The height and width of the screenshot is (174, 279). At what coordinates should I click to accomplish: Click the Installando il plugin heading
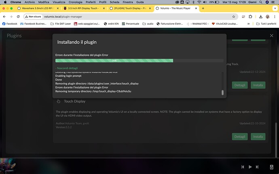77,42
